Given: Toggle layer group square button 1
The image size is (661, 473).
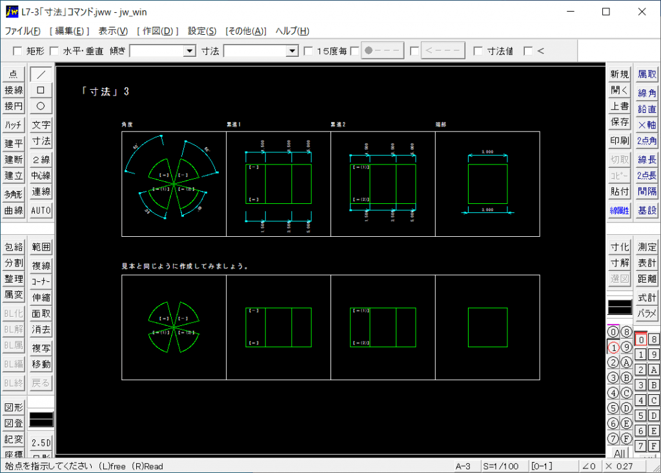Looking at the screenshot, I should [641, 354].
